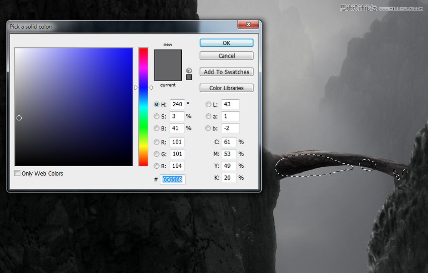Click the left hue slider arrow marker
428x273 pixels.
pos(136,88)
